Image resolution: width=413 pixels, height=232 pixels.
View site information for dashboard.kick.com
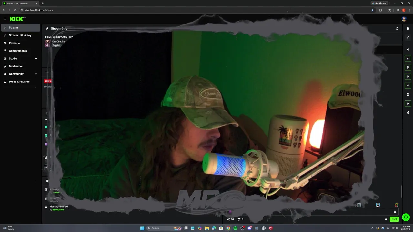pos(22,10)
